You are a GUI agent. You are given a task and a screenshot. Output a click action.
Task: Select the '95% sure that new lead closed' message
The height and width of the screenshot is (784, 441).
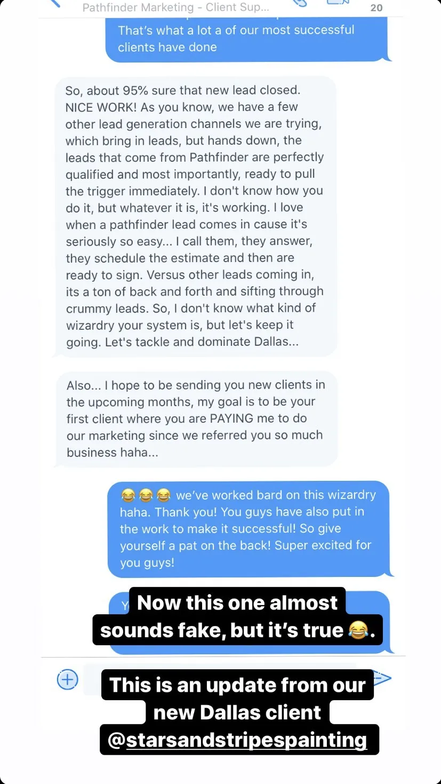point(196,216)
